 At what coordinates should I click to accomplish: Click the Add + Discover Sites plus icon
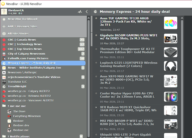(x=4, y=26)
